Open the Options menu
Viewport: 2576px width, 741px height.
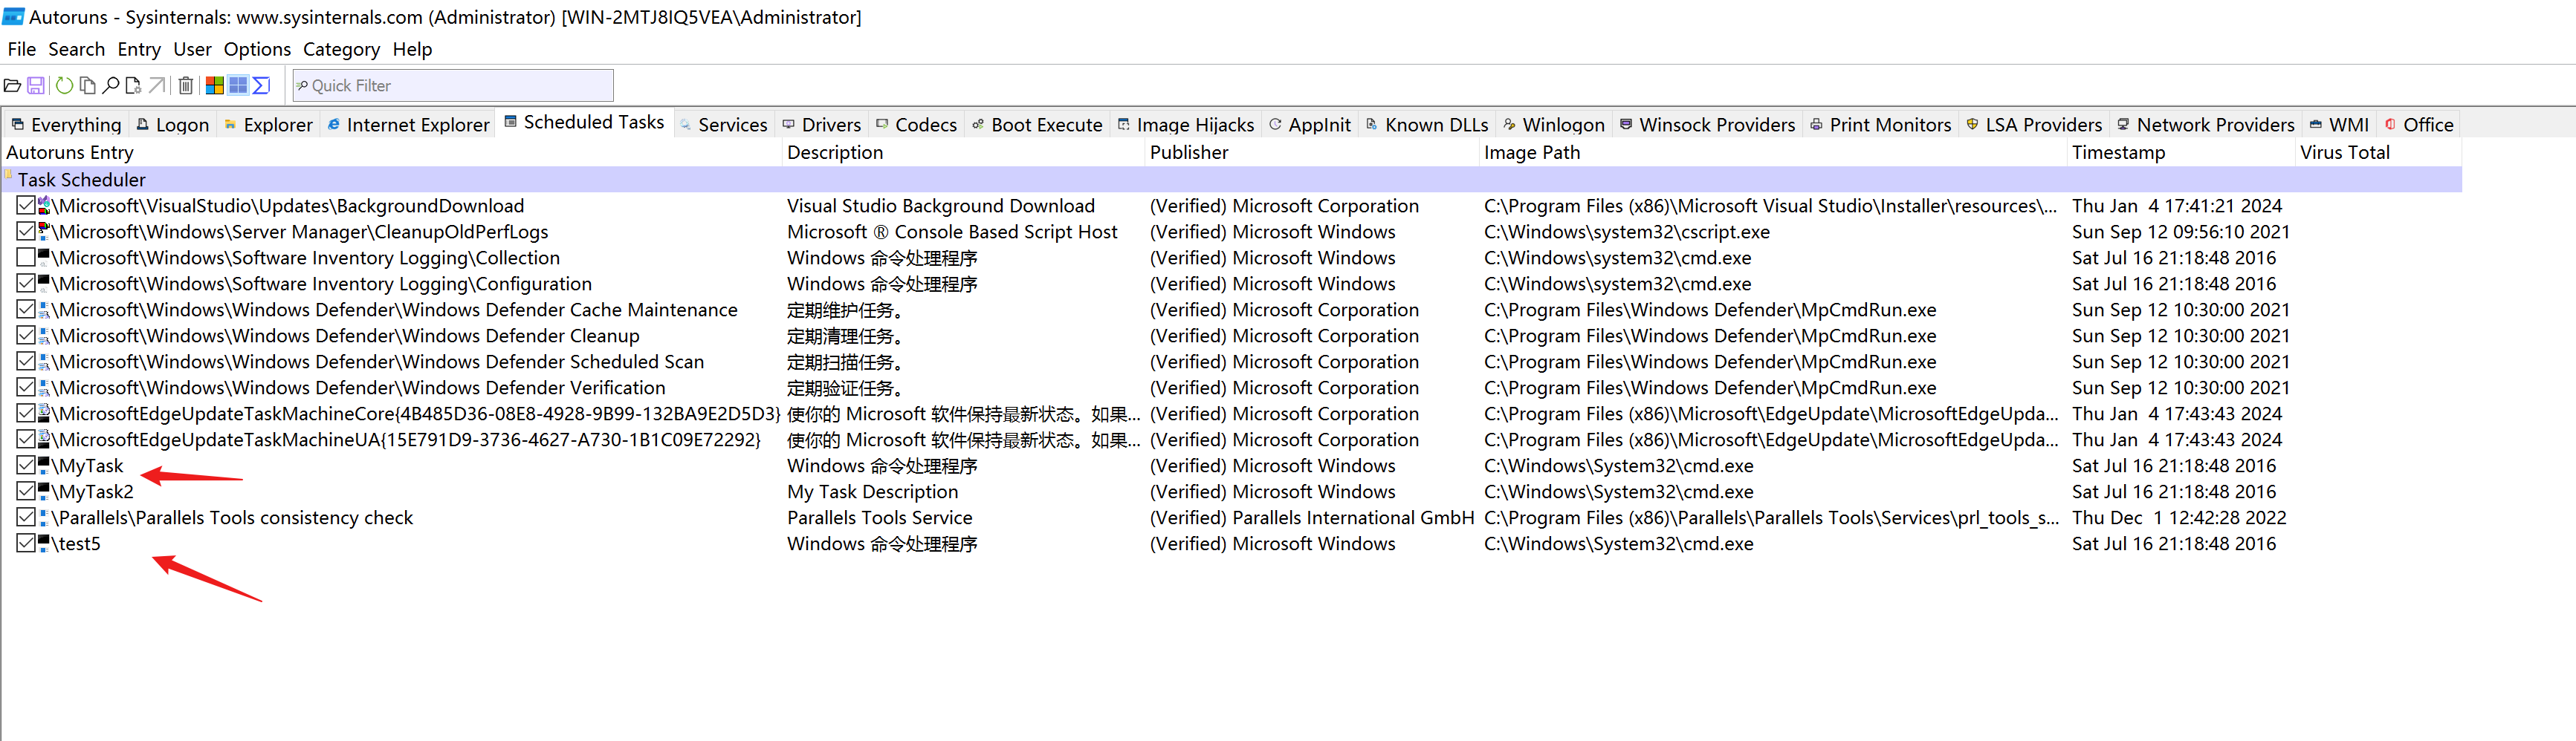coord(257,49)
